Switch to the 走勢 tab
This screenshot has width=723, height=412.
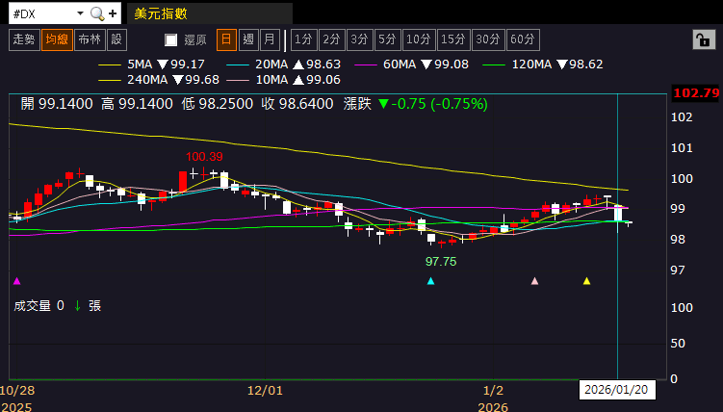(x=24, y=39)
